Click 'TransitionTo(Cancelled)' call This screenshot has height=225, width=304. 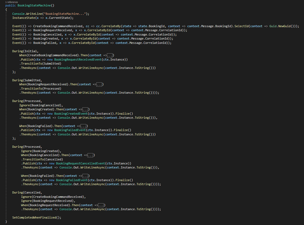[x=43, y=159]
